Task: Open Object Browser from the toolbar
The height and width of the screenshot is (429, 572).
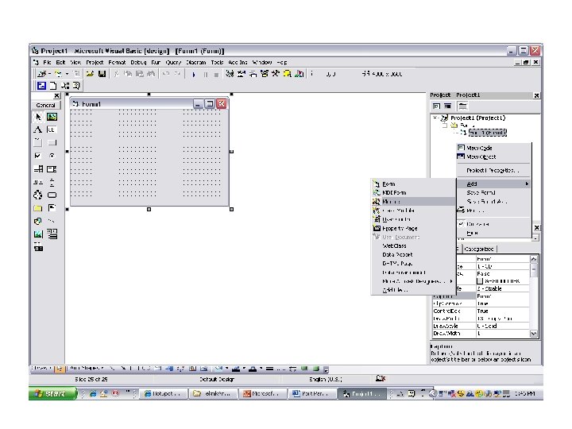Action: pos(265,74)
